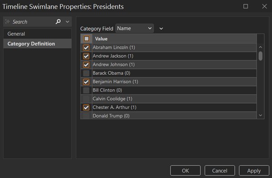The width and height of the screenshot is (272, 178).
Task: Click the Value column header
Action: click(174, 38)
